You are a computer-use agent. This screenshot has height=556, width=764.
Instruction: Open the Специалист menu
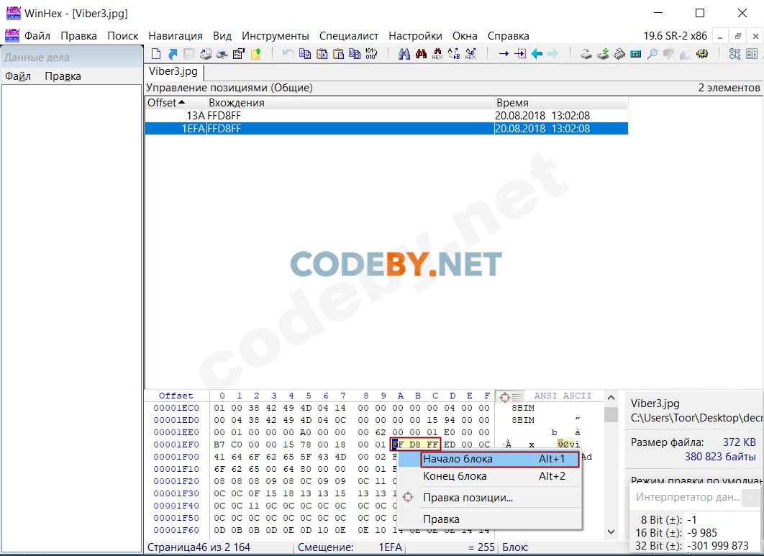(x=349, y=36)
